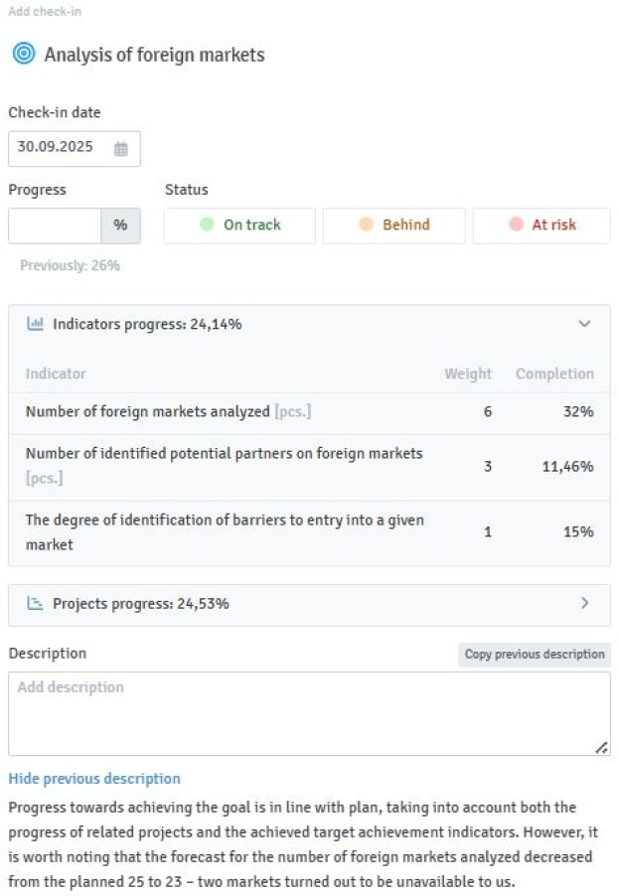The width and height of the screenshot is (619, 896).
Task: Click the red At risk status dot
Action: coord(516,224)
